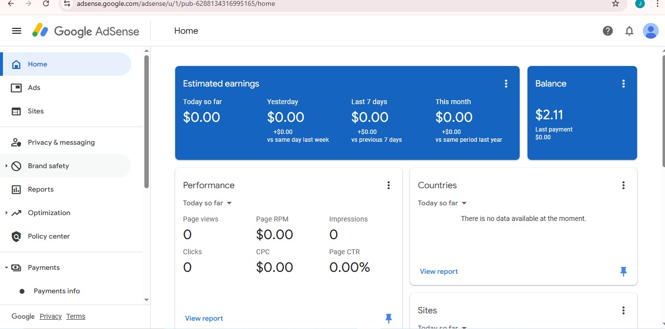Click the This month earnings value
Viewport: 665px width, 329px height.
(x=454, y=117)
